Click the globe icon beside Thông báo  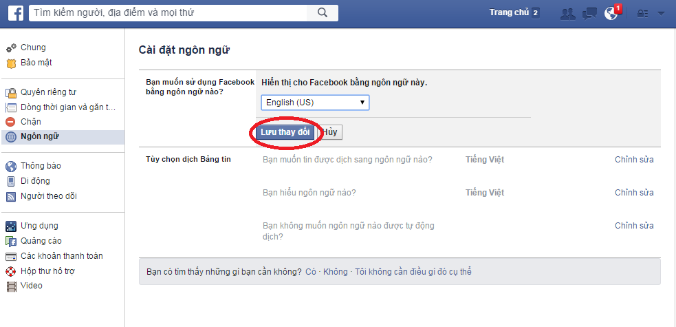click(x=11, y=167)
